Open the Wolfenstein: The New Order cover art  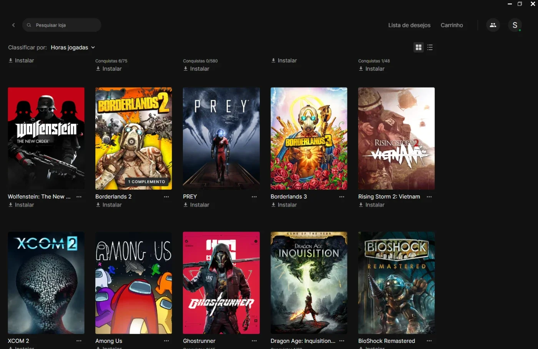point(46,139)
